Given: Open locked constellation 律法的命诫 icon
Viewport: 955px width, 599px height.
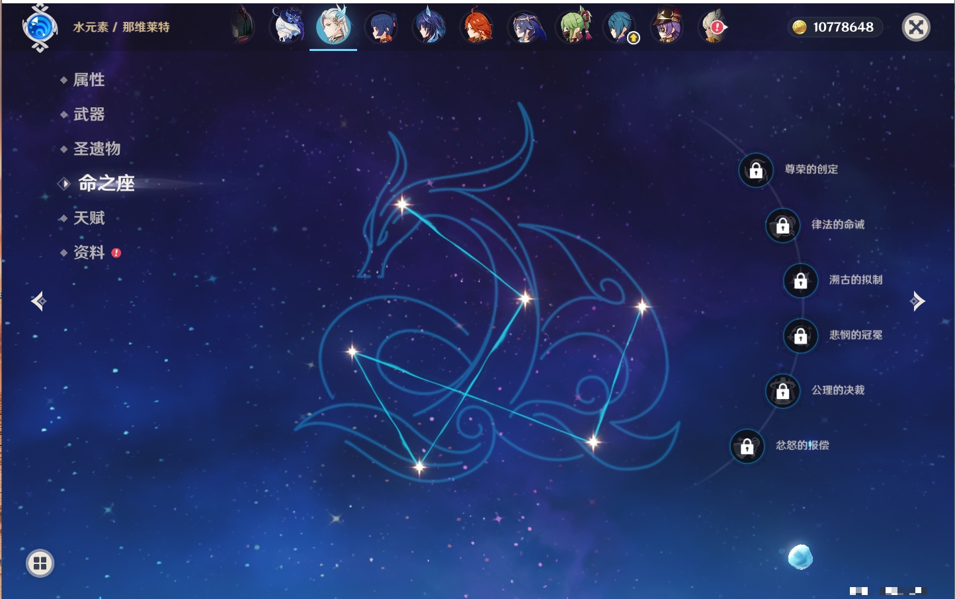Looking at the screenshot, I should pyautogui.click(x=783, y=226).
